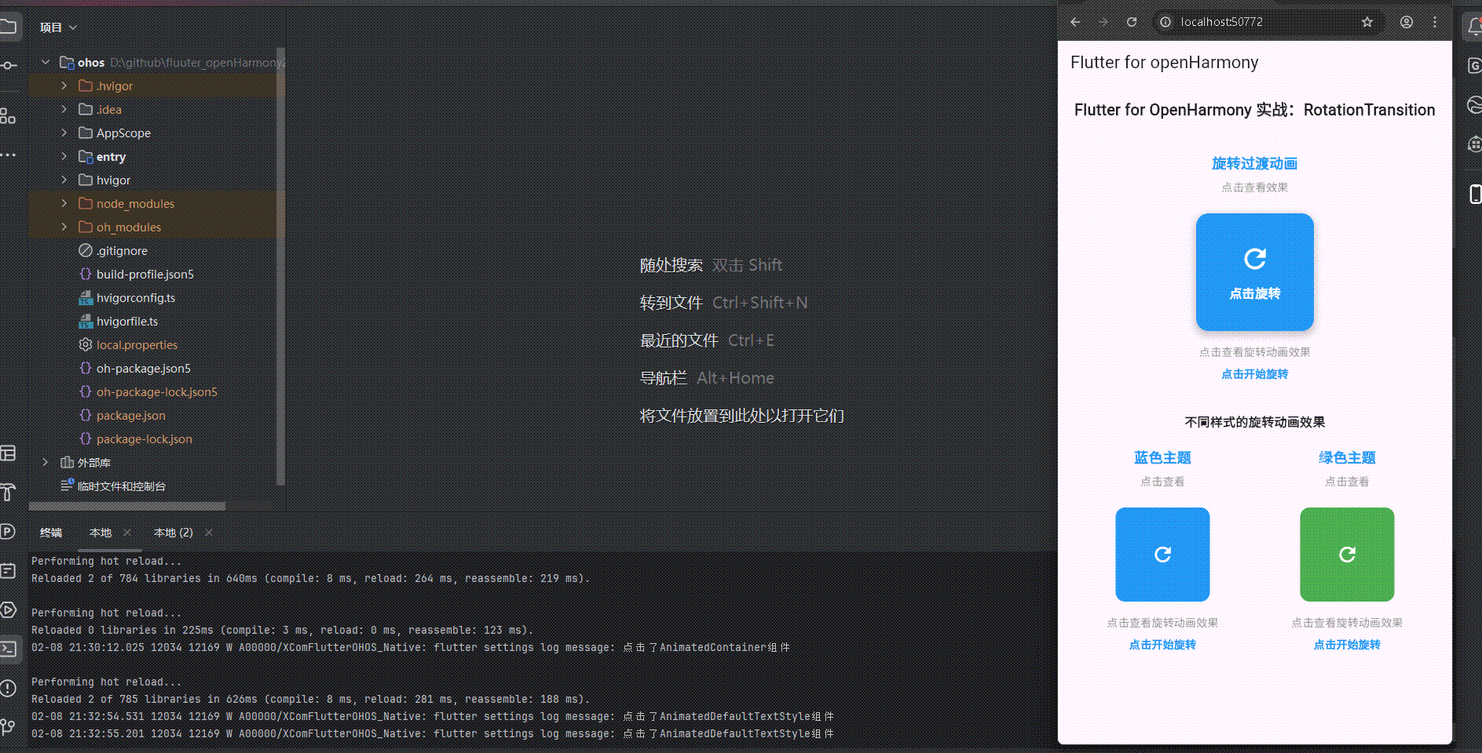Viewport: 1482px width, 753px height.
Task: Expand the node_modules folder
Action: [64, 203]
